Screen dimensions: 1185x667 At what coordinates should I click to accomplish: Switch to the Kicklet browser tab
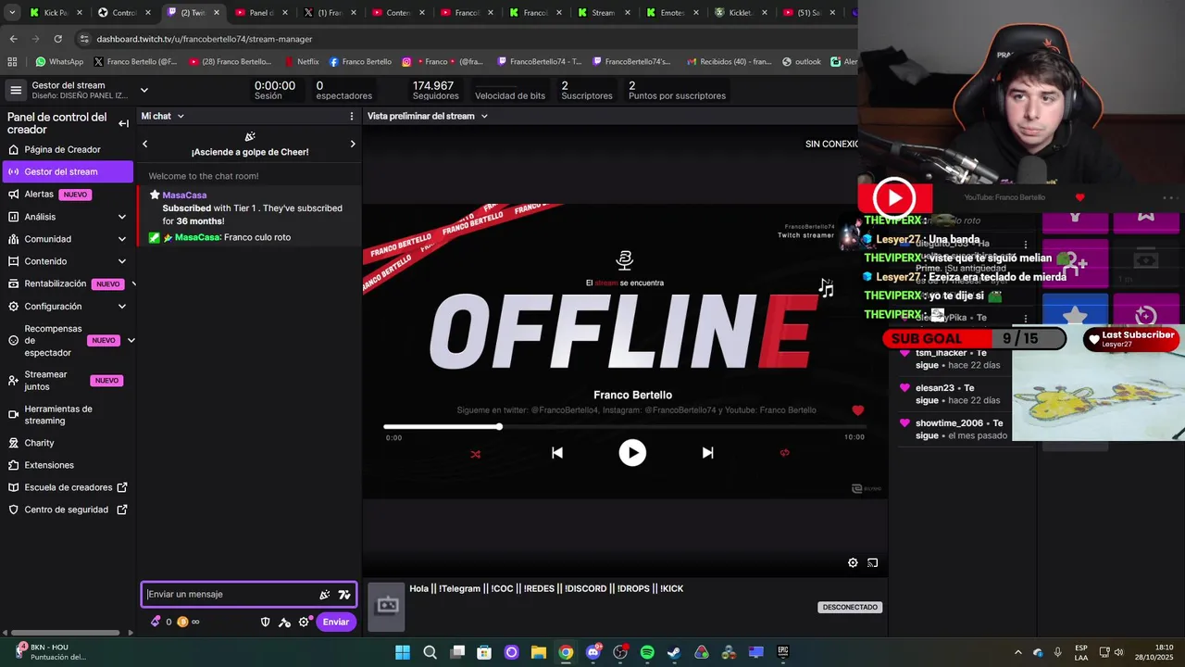tap(743, 13)
